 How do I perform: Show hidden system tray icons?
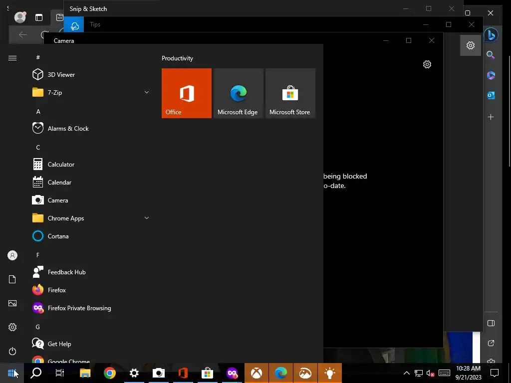407,373
